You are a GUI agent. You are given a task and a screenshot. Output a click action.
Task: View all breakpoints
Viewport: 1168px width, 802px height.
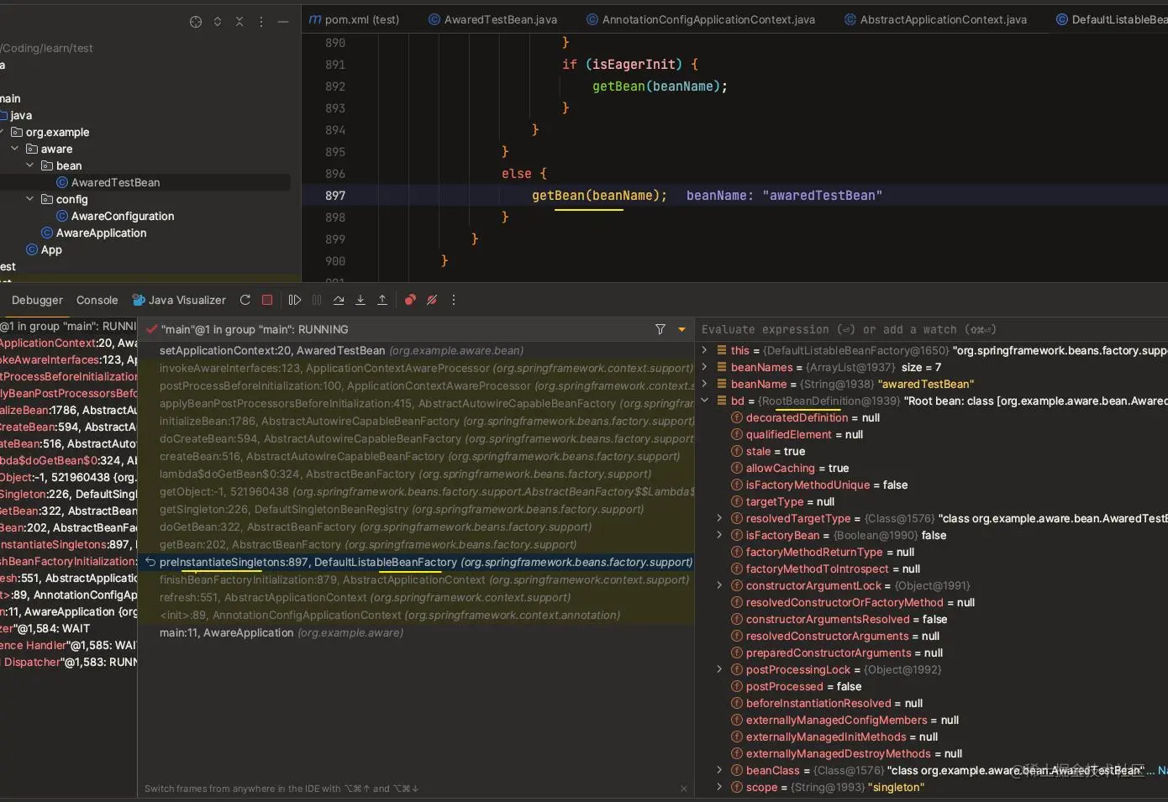point(410,300)
